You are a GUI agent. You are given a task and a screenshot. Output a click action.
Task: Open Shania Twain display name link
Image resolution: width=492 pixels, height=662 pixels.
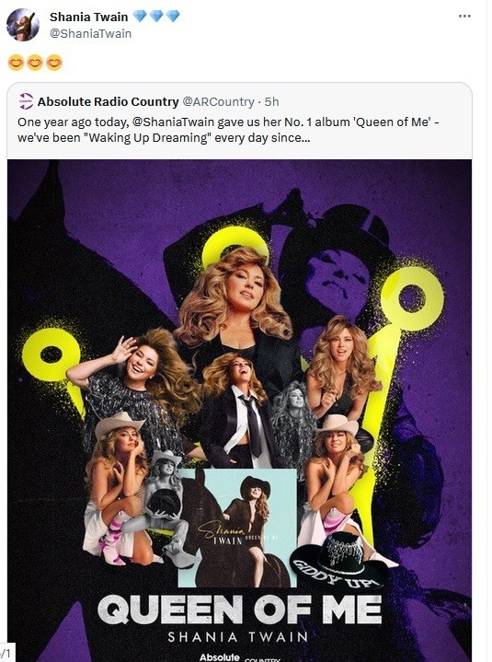coord(89,17)
